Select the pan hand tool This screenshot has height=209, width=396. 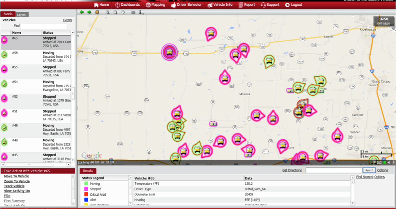pos(123,12)
